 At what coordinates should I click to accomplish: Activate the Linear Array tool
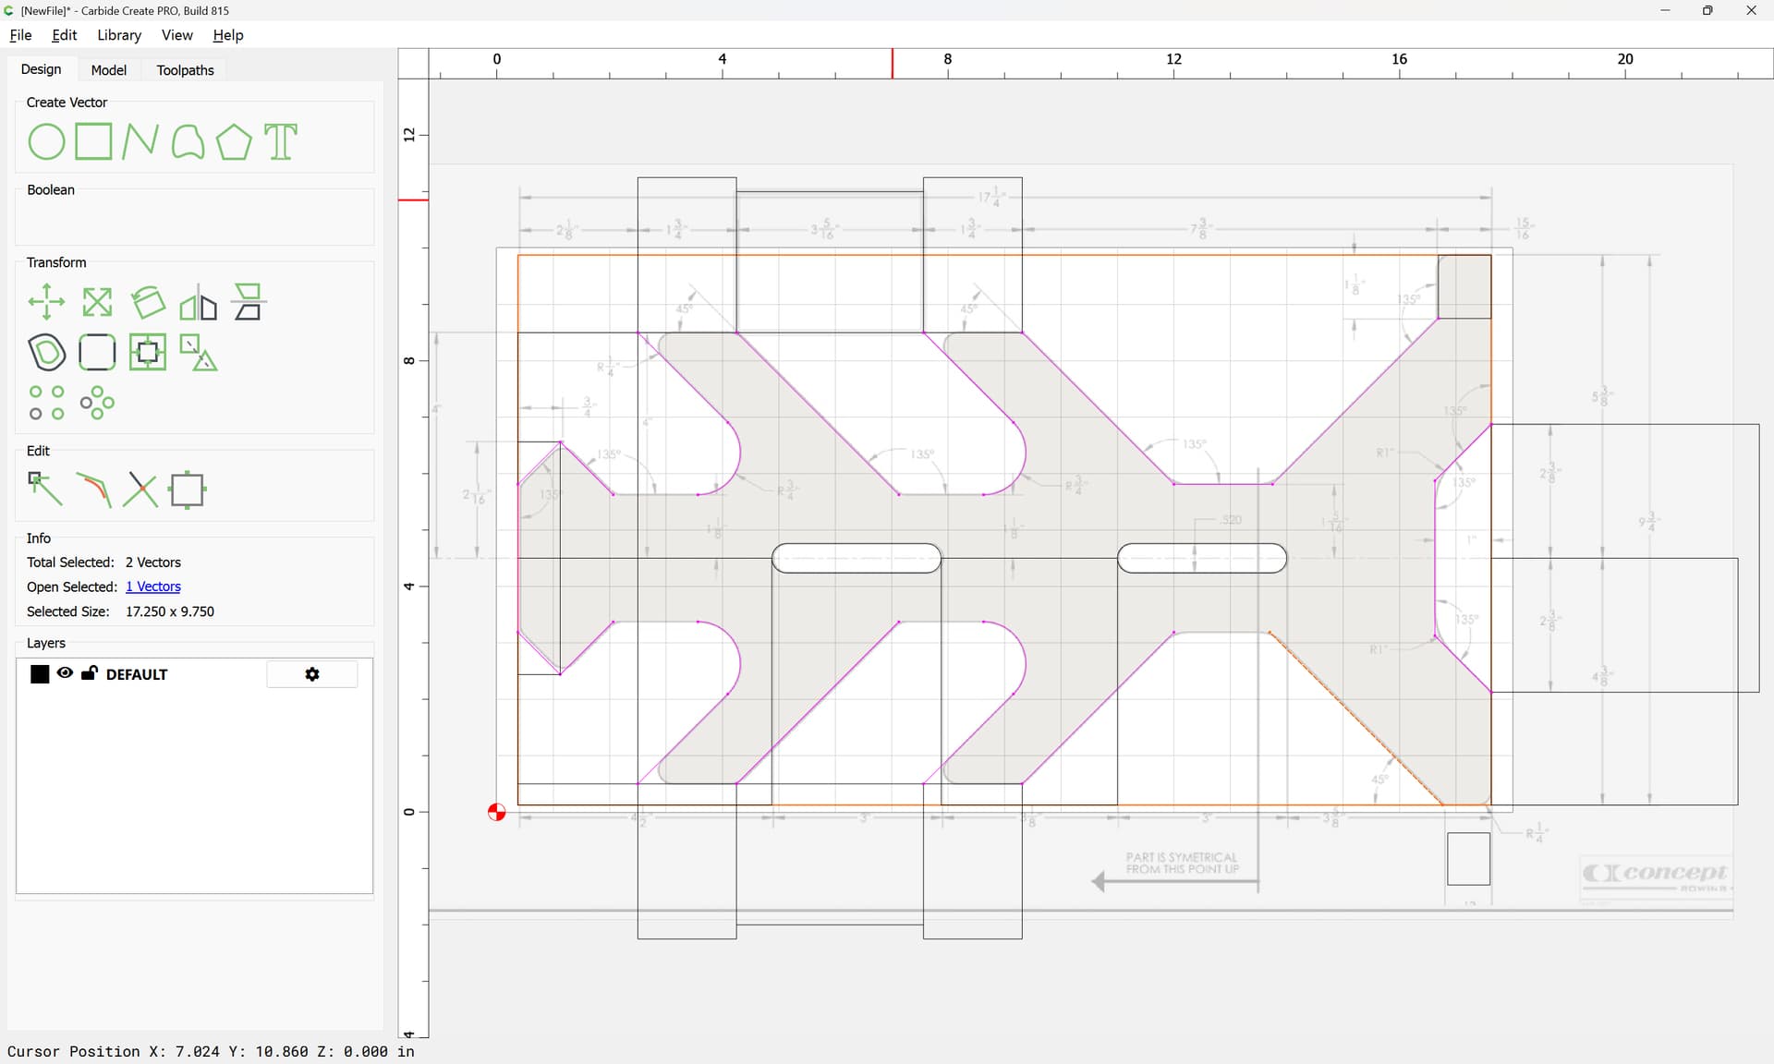pyautogui.click(x=46, y=403)
